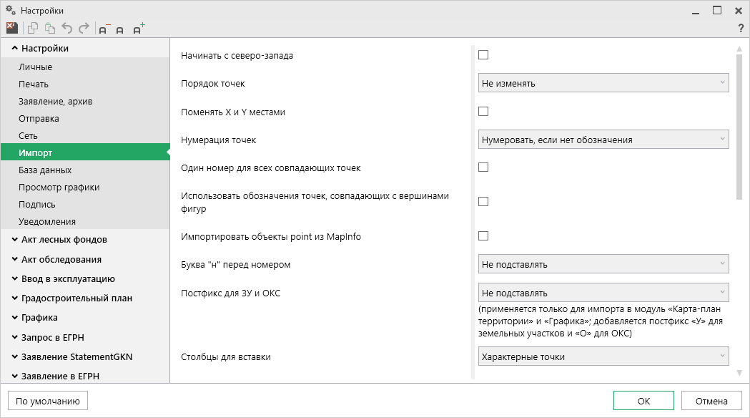
Task: Enable 'Начинать с северо-запада' checkbox
Action: pyautogui.click(x=483, y=55)
